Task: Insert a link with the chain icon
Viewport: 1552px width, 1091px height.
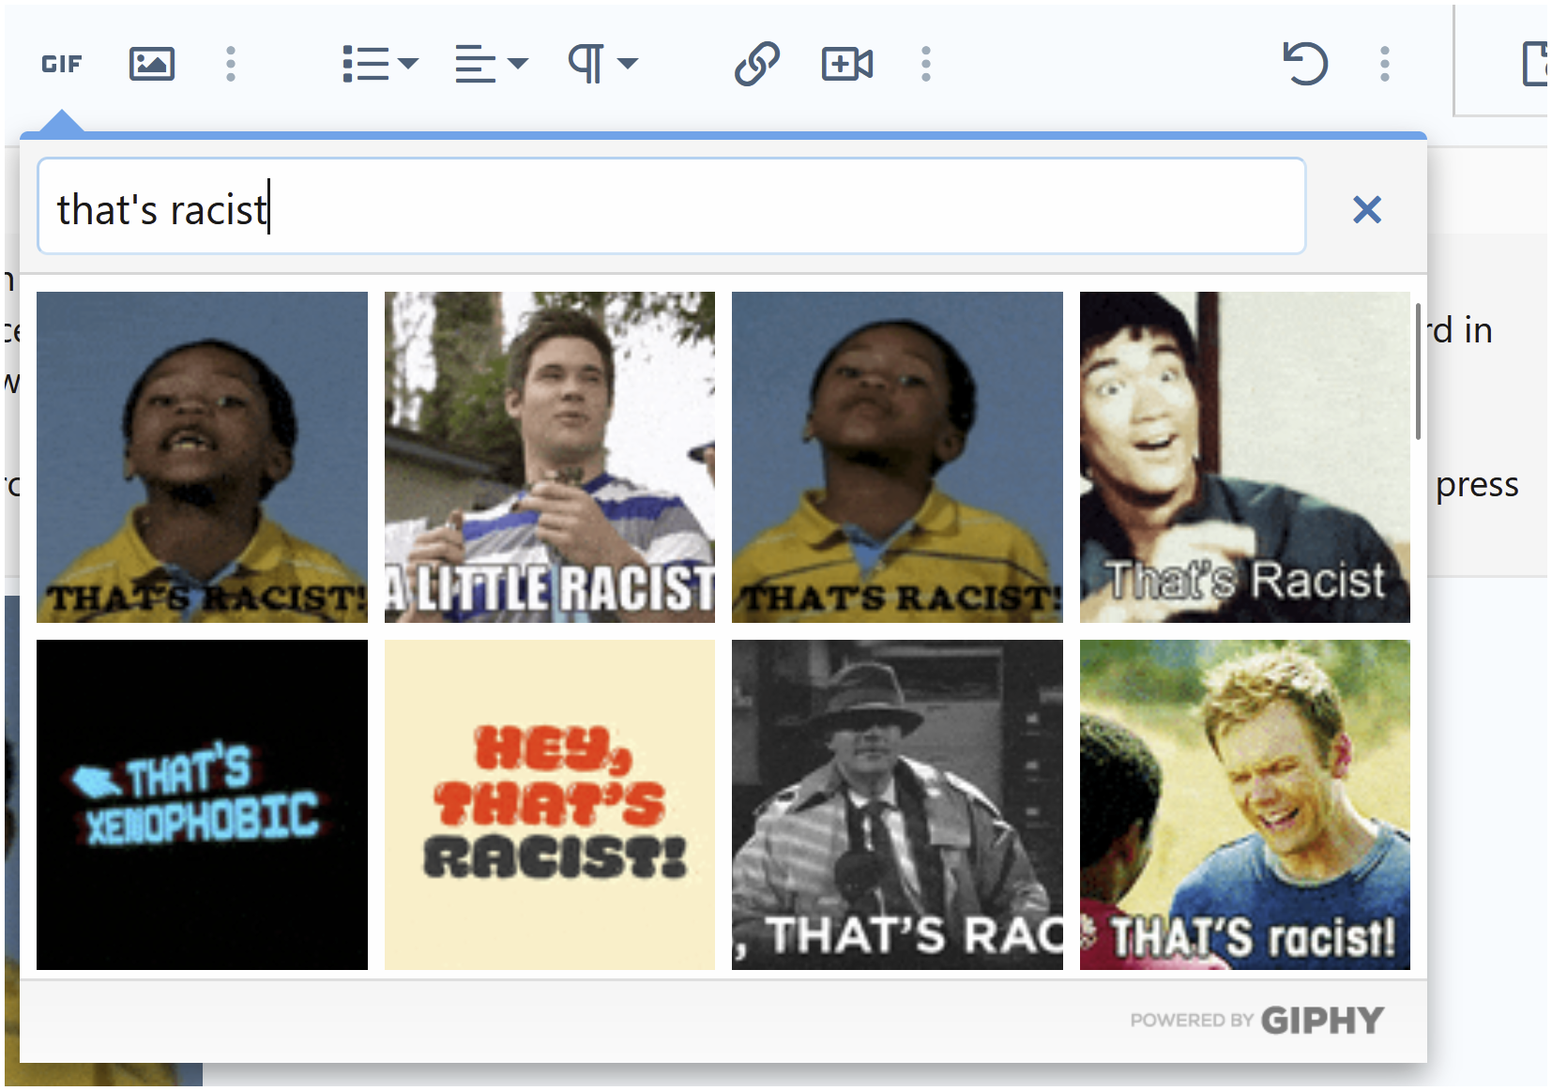Action: tap(757, 64)
